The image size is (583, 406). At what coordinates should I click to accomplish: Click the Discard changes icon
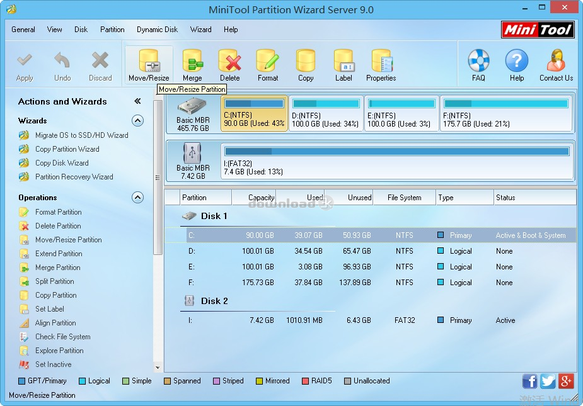tap(100, 63)
